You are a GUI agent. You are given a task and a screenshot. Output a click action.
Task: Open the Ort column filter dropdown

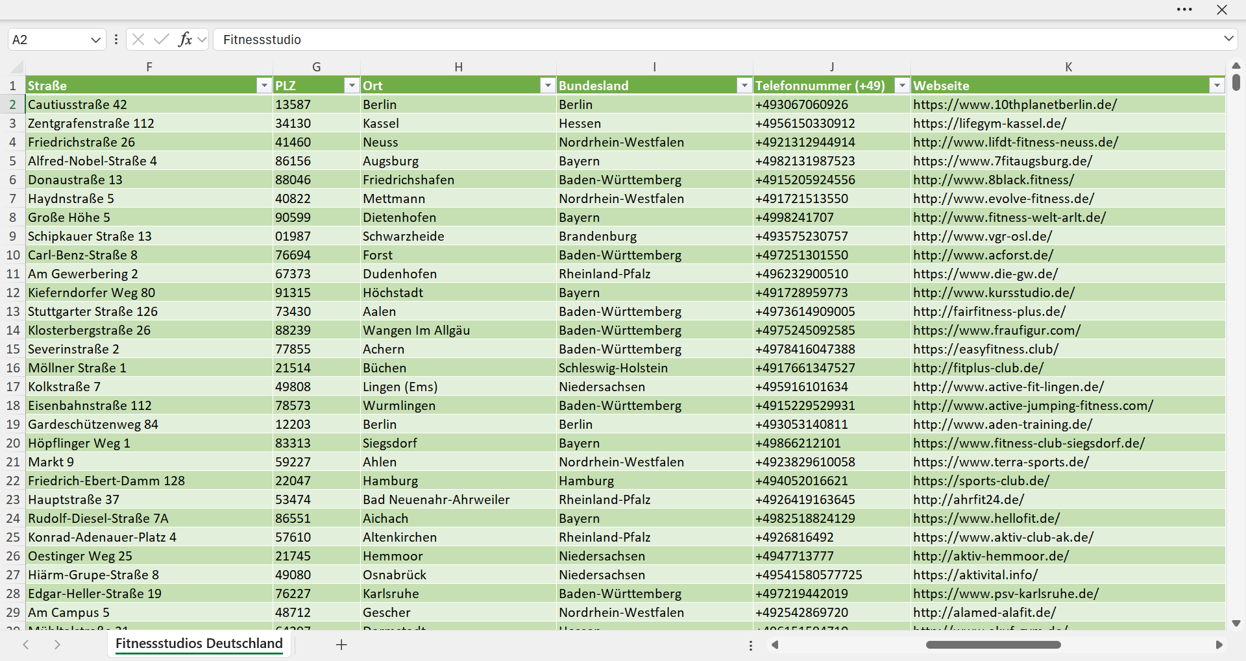[548, 86]
